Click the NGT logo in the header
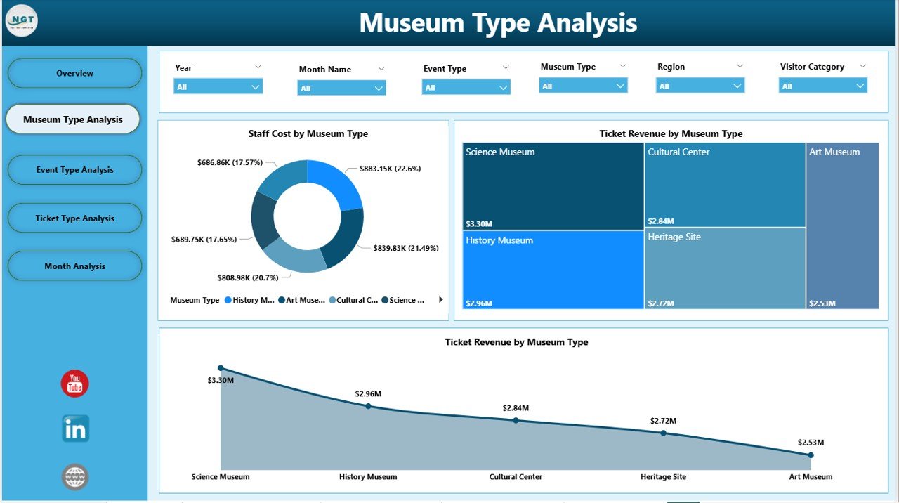Viewport: 899px width, 503px height. tap(21, 20)
